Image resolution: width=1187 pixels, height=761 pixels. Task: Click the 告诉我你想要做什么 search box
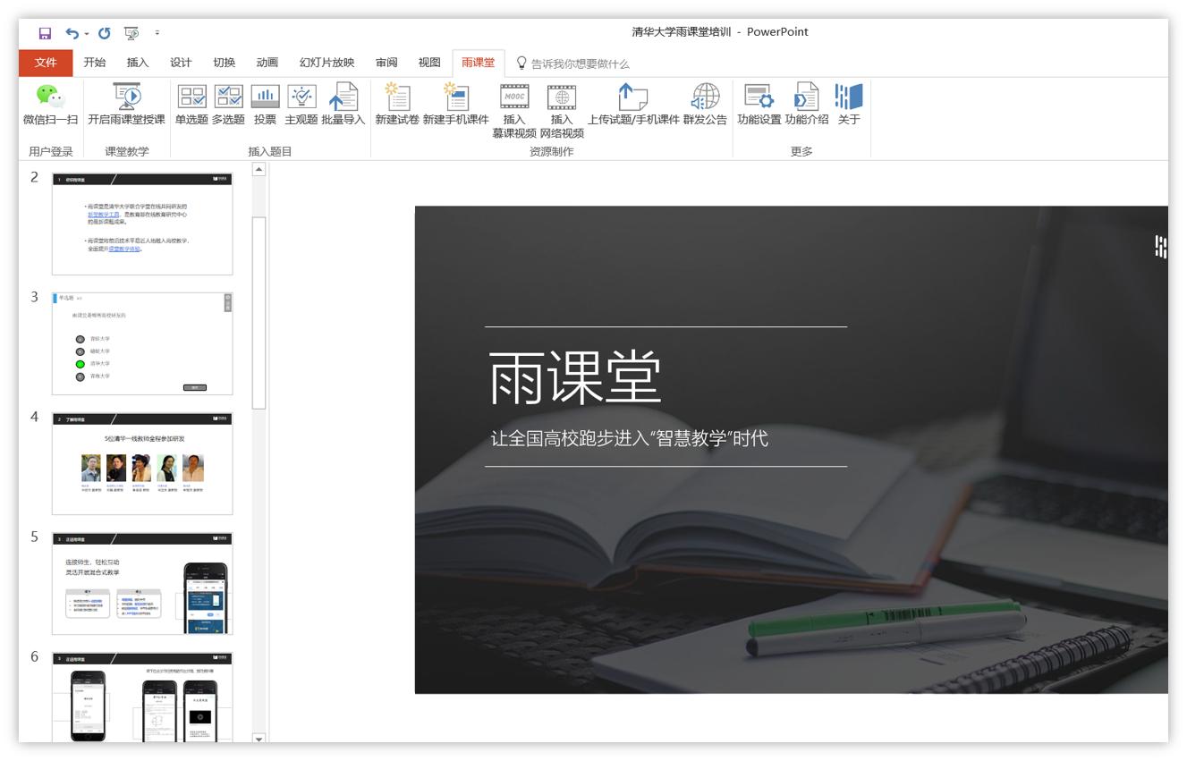tap(573, 63)
